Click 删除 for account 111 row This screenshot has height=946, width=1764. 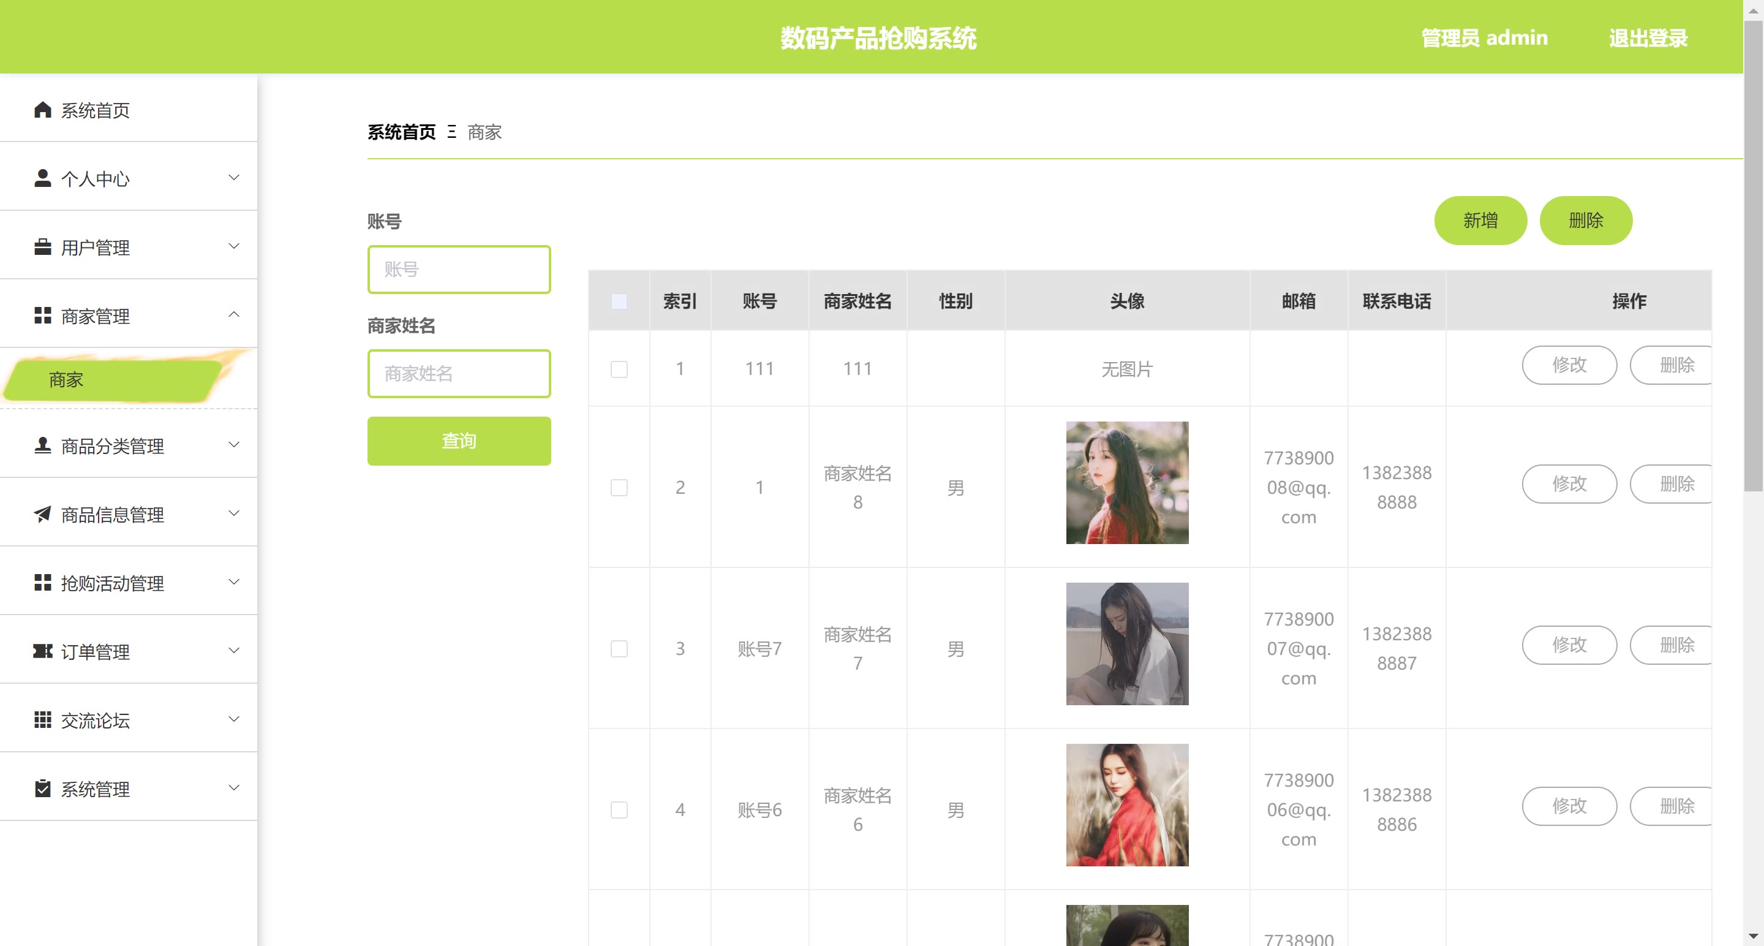pos(1672,365)
